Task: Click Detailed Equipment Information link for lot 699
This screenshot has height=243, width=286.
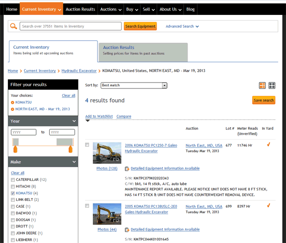Action: 165,229
